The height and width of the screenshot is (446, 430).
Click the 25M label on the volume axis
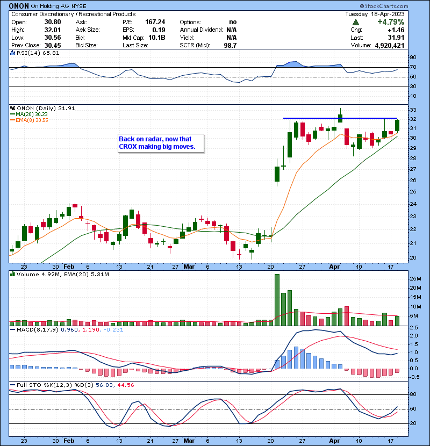tap(415, 279)
